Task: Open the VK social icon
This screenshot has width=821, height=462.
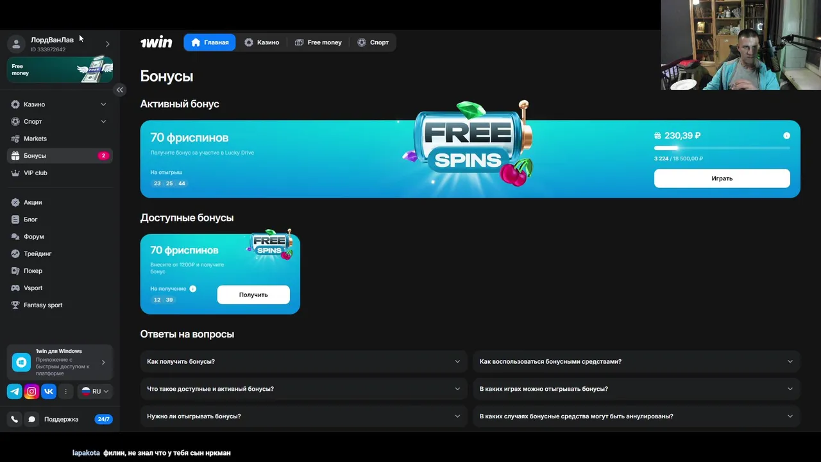Action: (49, 391)
